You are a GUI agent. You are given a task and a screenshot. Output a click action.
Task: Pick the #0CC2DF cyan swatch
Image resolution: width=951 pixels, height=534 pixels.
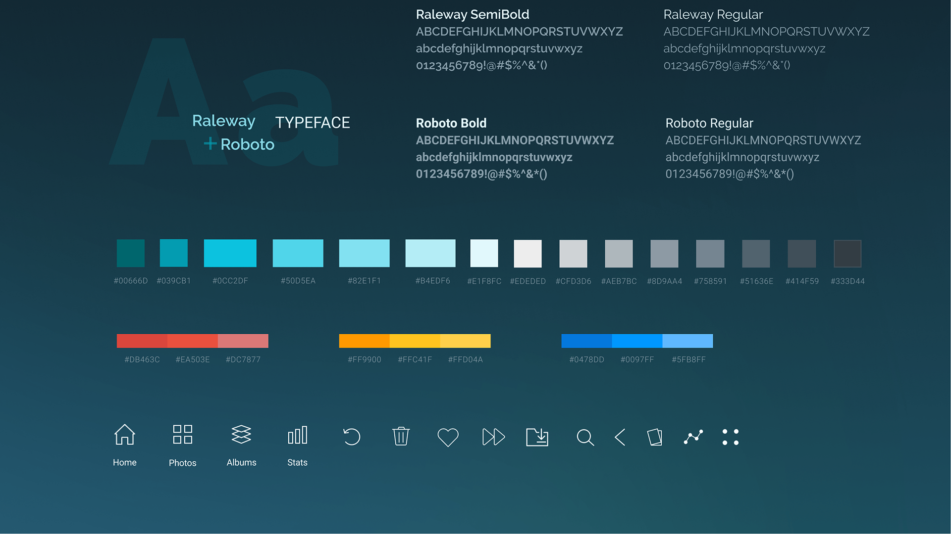[230, 253]
